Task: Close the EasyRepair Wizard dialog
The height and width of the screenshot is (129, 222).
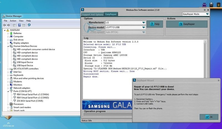Action: tap(219, 80)
